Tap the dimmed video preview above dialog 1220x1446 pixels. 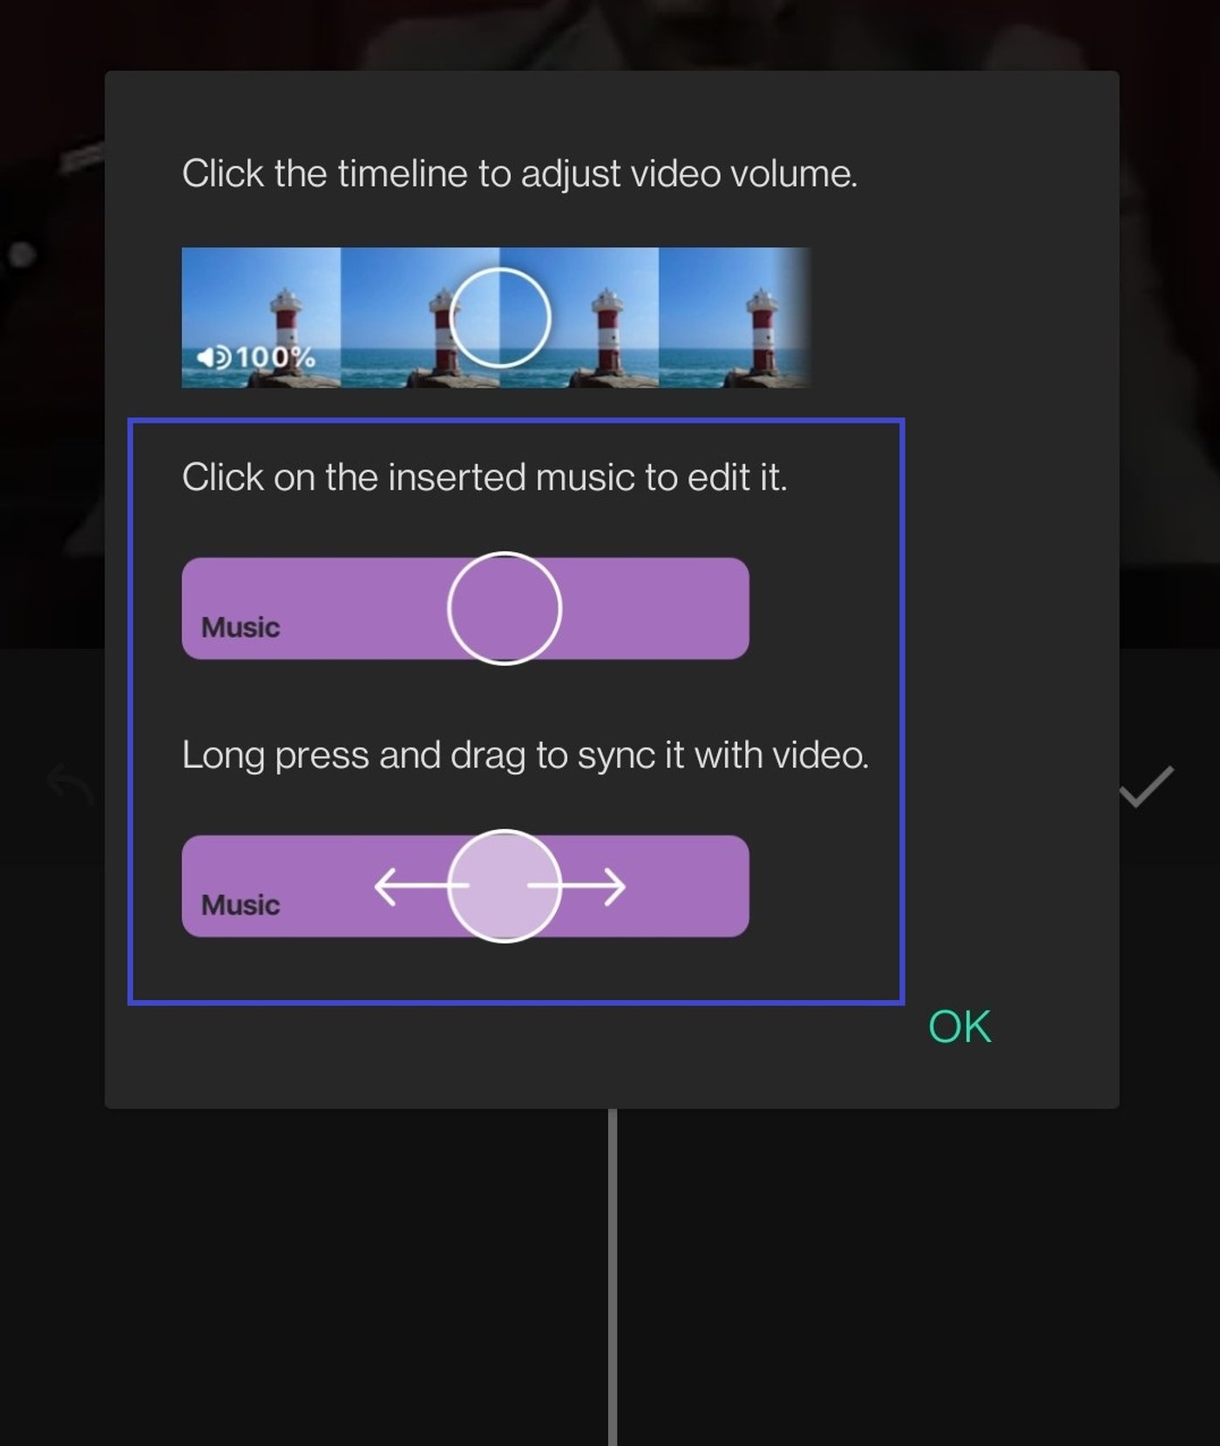[x=610, y=35]
